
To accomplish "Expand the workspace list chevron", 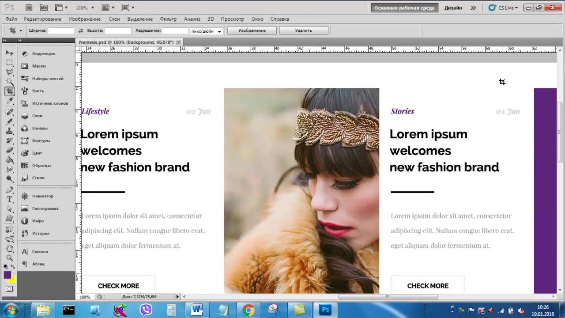I will click(x=473, y=8).
